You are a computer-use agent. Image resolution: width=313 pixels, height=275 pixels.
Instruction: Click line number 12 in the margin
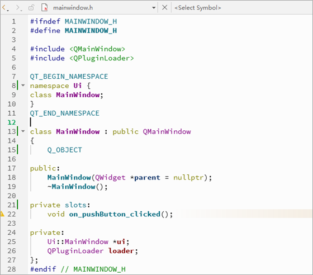tap(12, 122)
